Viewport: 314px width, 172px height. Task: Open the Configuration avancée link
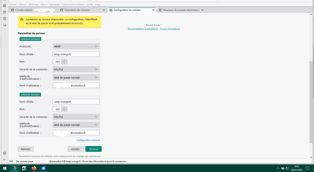tap(88, 140)
